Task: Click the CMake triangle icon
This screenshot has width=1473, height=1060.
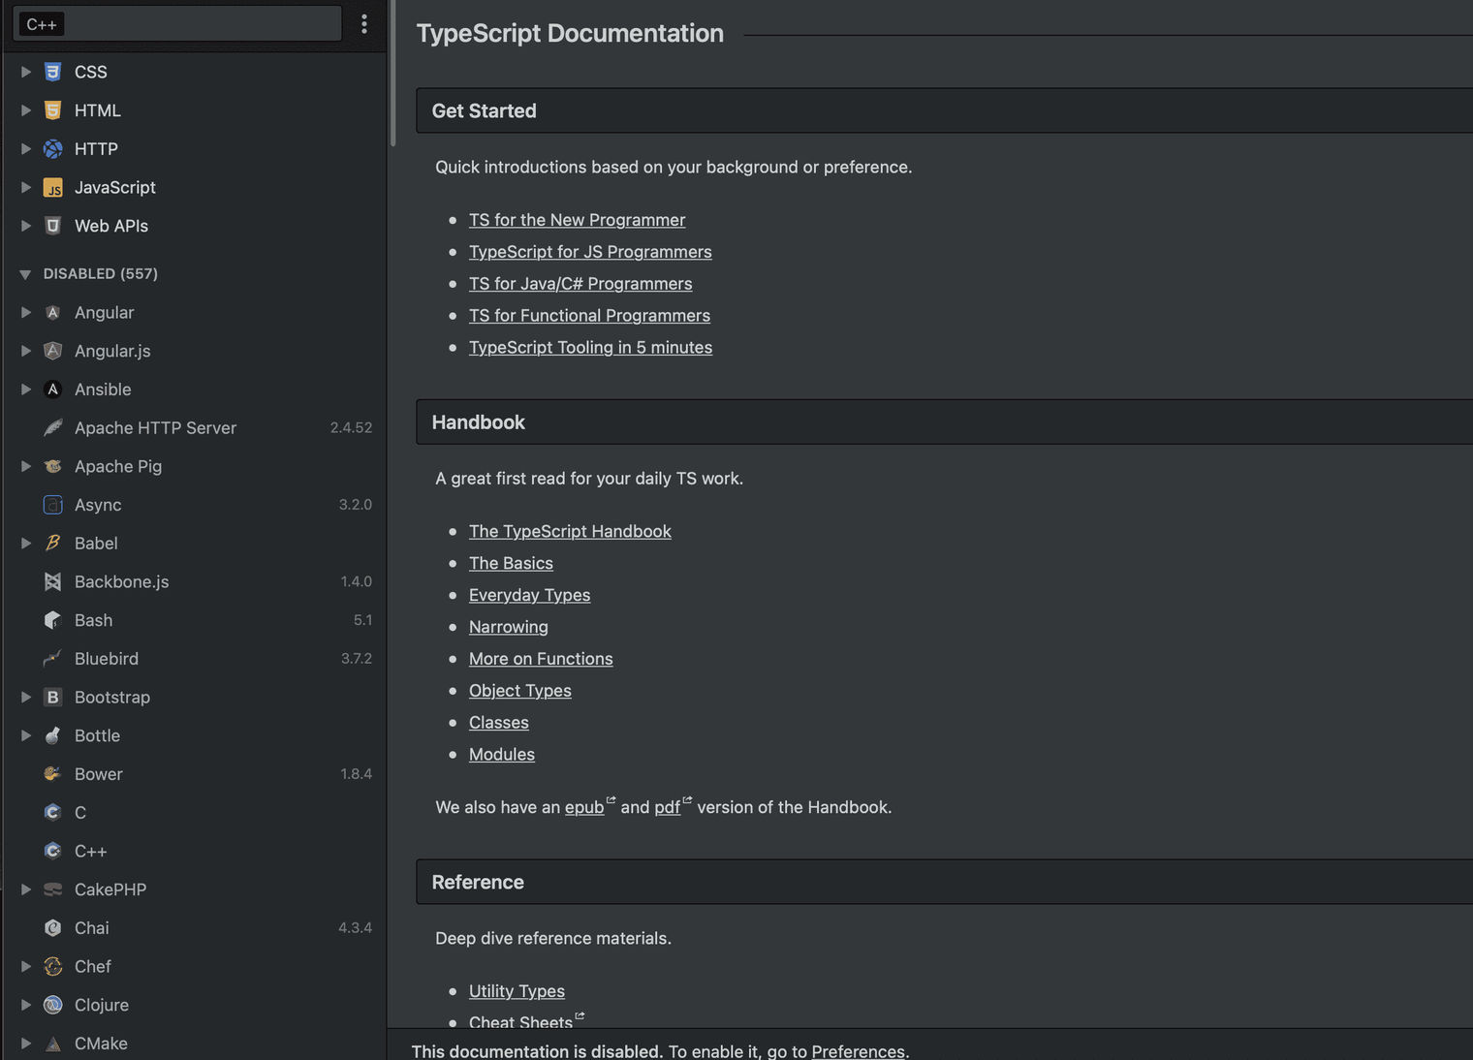Action: [x=53, y=1044]
